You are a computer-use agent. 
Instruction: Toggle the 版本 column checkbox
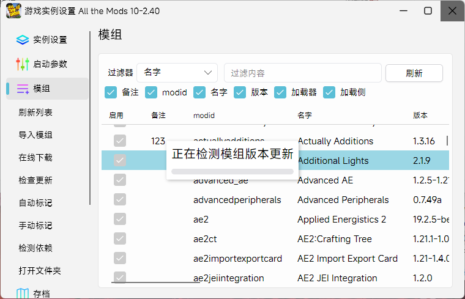[x=240, y=92]
